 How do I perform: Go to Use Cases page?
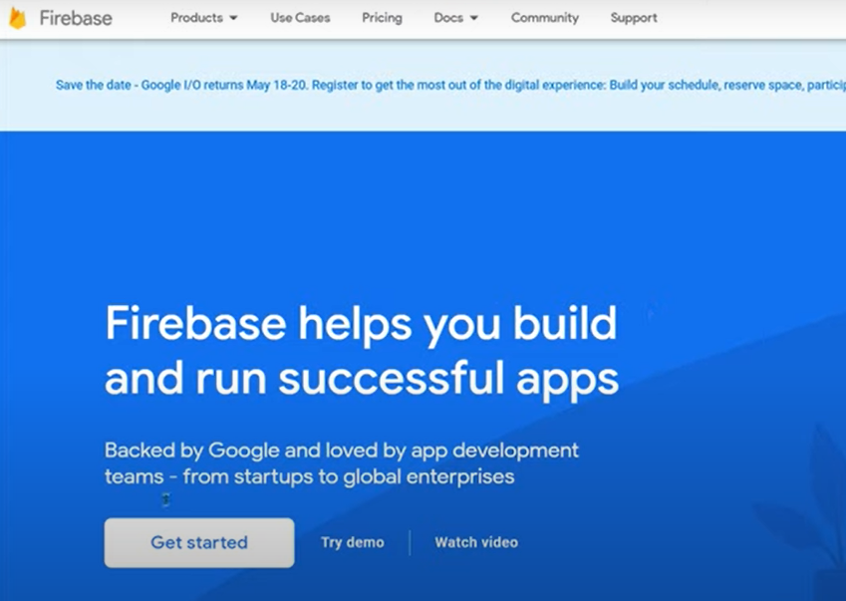point(300,18)
